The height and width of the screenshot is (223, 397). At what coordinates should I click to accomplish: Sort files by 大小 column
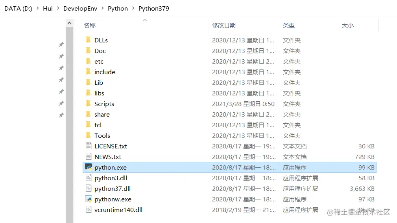tap(348, 25)
